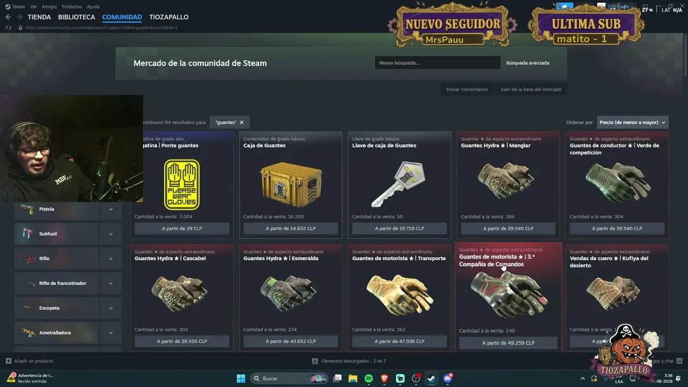Open the Elementos descargados status text
This screenshot has width=688, height=387.
[354, 361]
